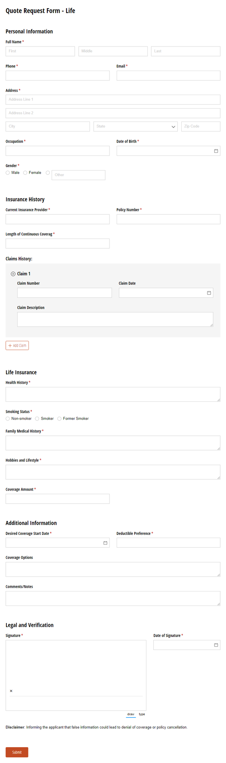This screenshot has width=226, height=763.
Task: Click into the Email field
Action: click(169, 76)
